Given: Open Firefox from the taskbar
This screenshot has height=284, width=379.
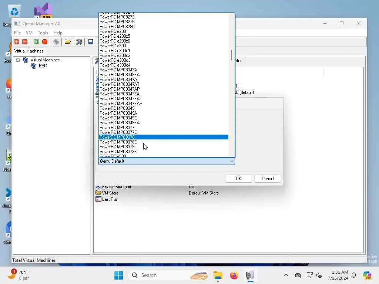Looking at the screenshot, I should pyautogui.click(x=234, y=275).
